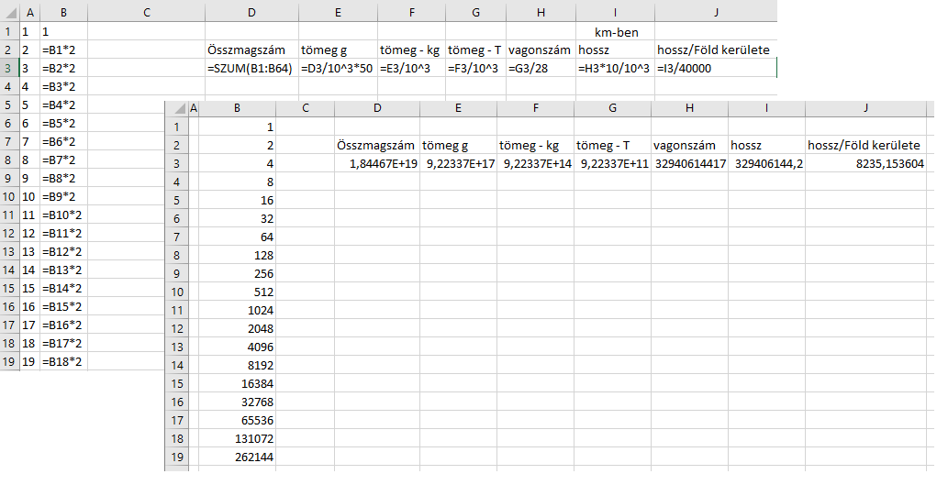Click row 19 header in the values sheet

[174, 457]
